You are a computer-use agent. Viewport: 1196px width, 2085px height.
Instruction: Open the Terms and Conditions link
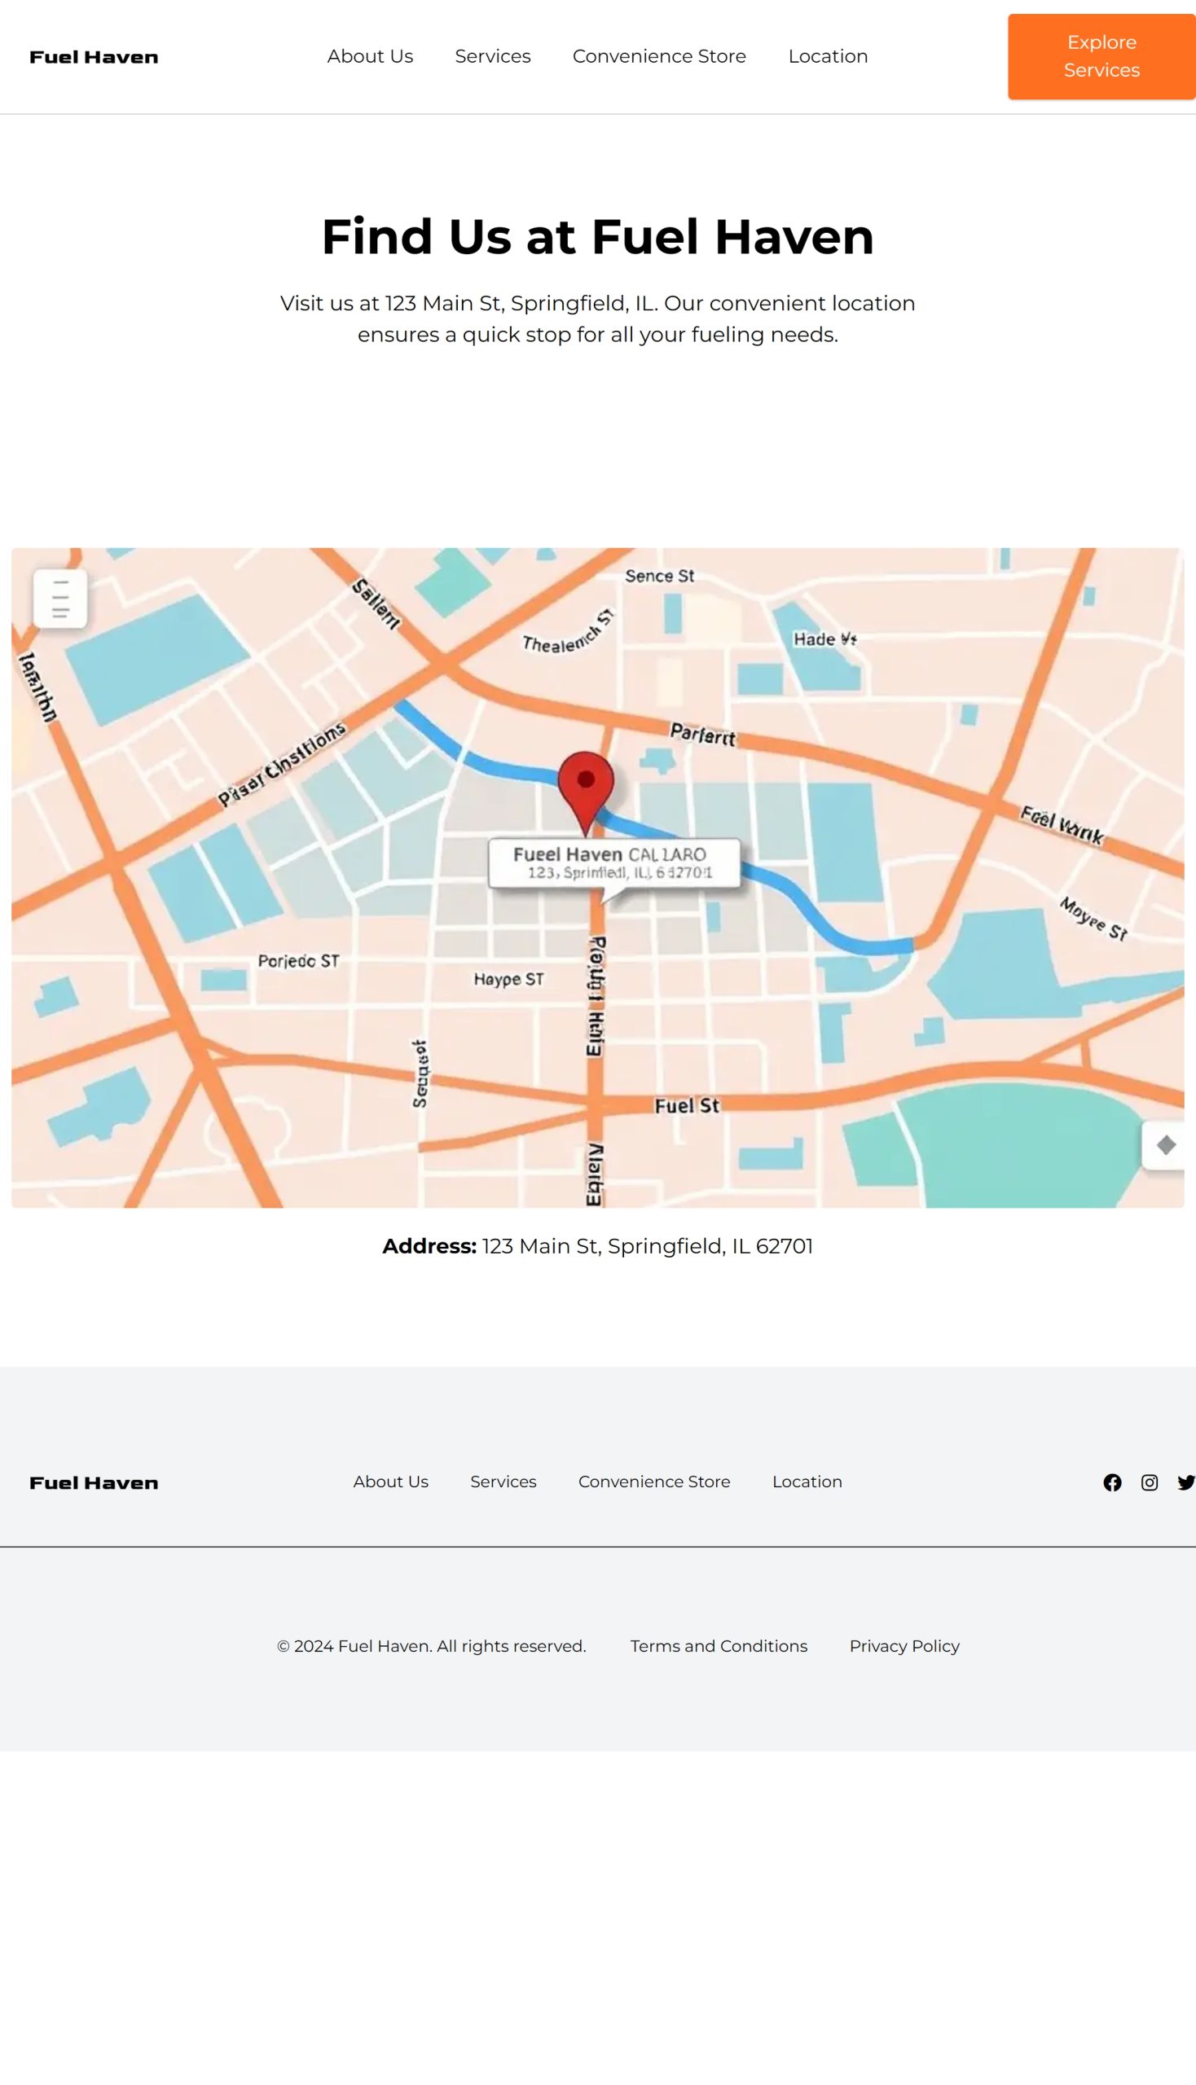tap(719, 1647)
